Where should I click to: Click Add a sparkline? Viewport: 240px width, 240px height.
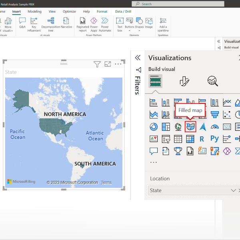click(x=163, y=24)
